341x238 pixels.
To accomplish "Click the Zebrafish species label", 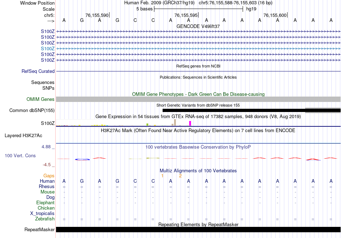I will [45, 219].
